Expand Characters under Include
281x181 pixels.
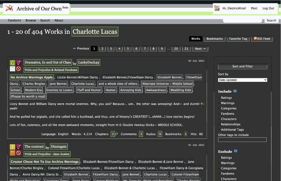coord(228,119)
